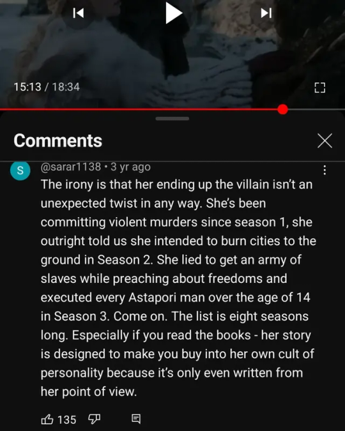
Task: Click the 15:13 / 18:34 time display
Action: 47,87
